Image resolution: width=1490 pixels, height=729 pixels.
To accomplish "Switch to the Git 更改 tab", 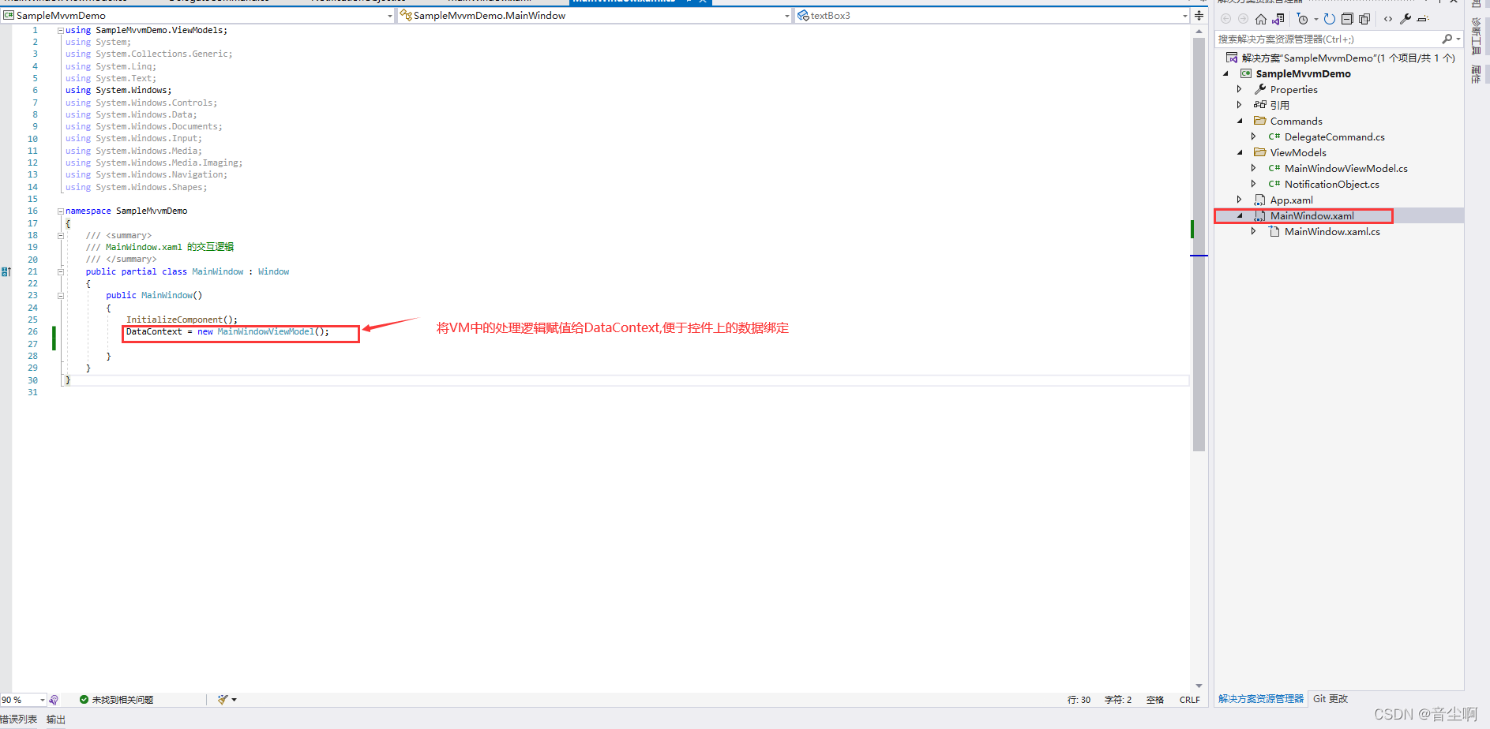I will (1330, 699).
